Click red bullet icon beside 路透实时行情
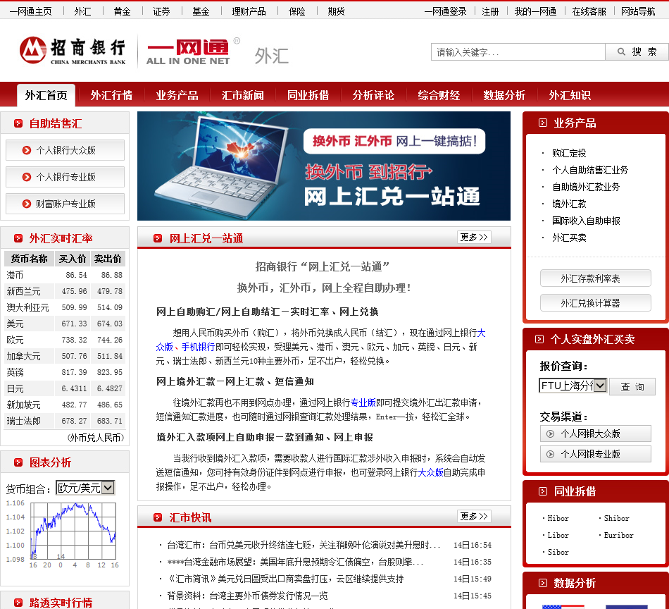669x609 pixels. (x=18, y=603)
